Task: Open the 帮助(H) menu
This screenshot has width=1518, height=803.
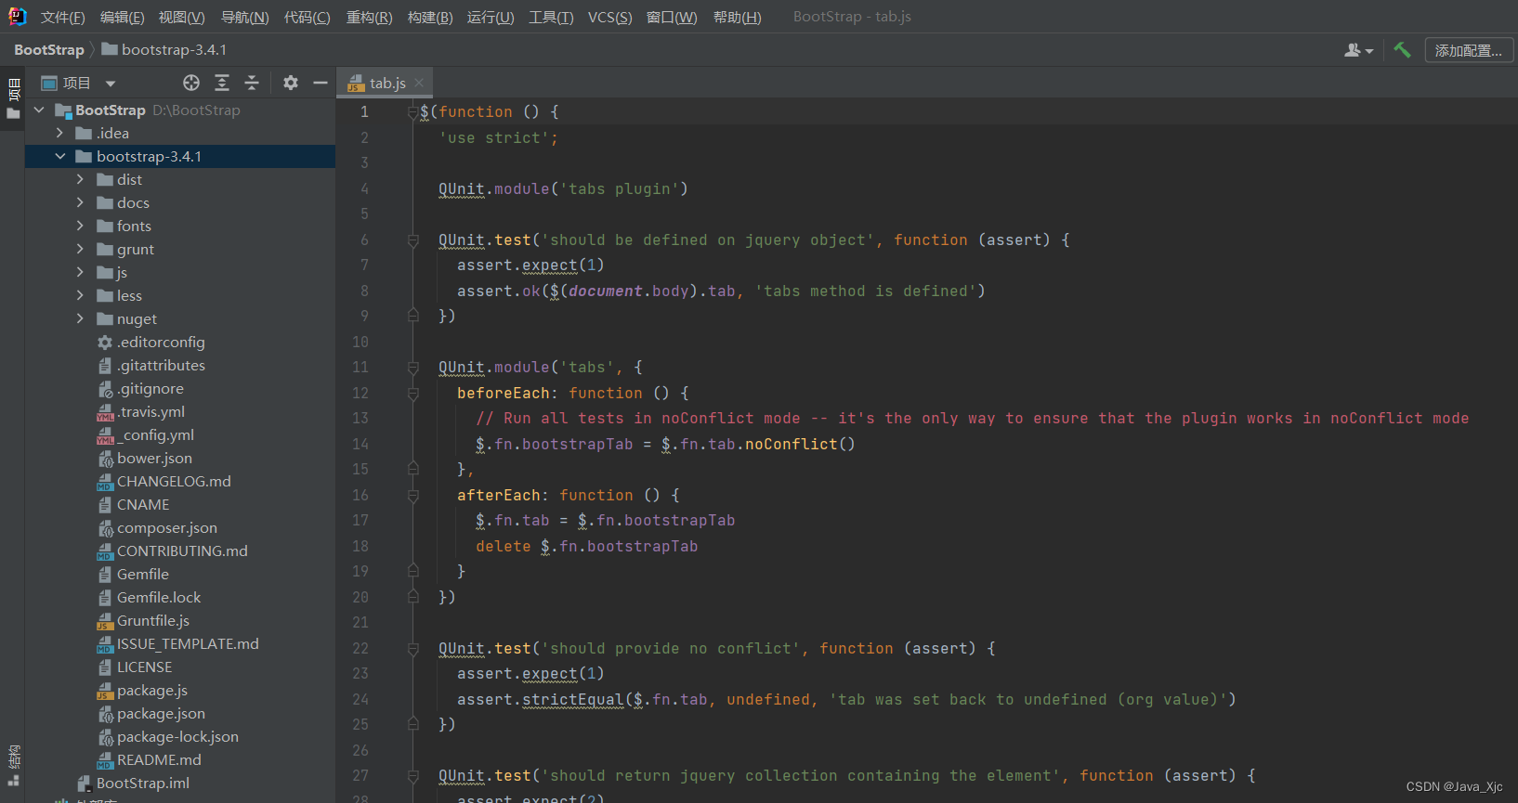Action: pos(737,17)
